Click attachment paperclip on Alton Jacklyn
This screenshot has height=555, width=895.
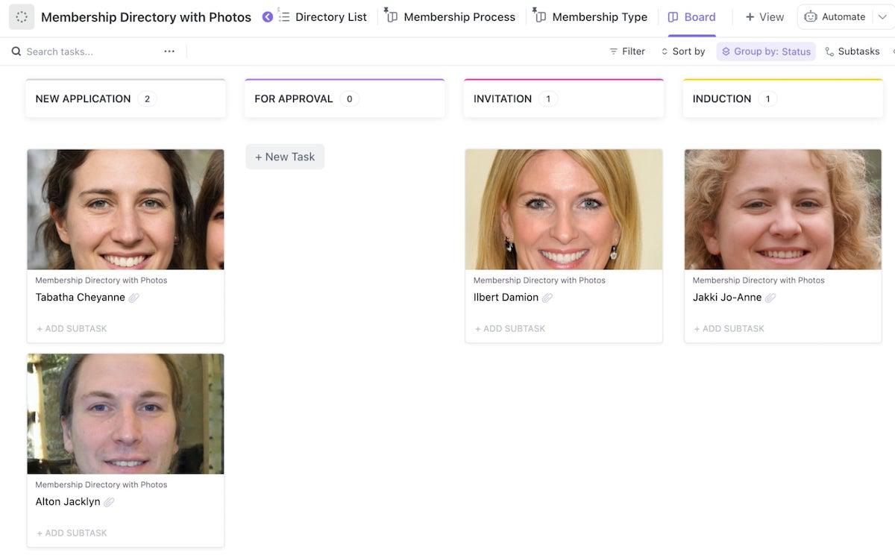109,502
